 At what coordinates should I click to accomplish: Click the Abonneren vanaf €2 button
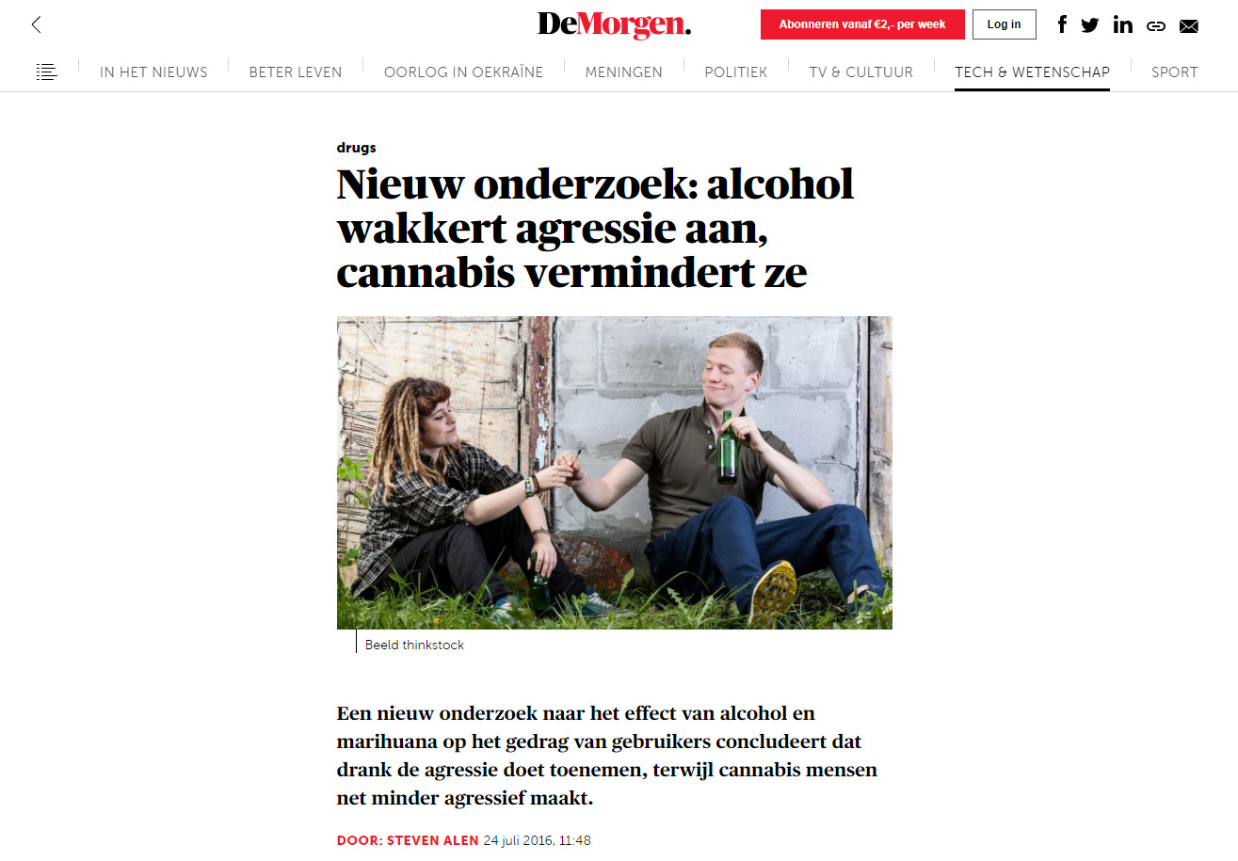click(862, 24)
